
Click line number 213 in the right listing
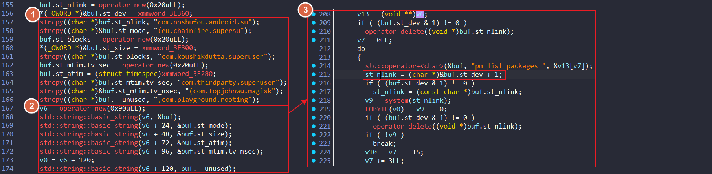point(325,57)
